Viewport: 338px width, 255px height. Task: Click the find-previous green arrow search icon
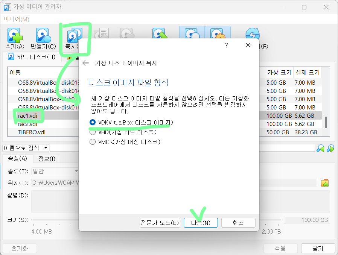tap(320, 148)
